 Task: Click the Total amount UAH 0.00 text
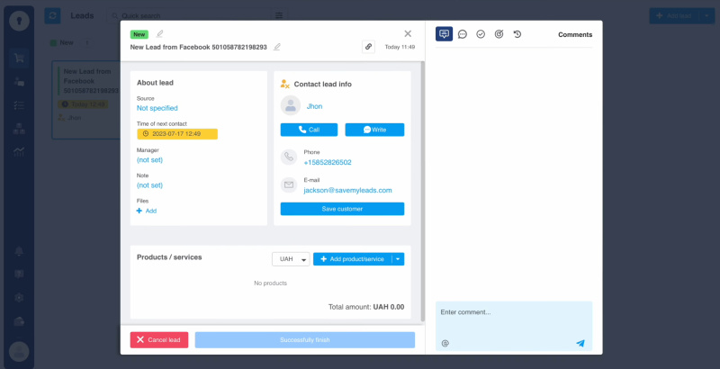[366, 307]
